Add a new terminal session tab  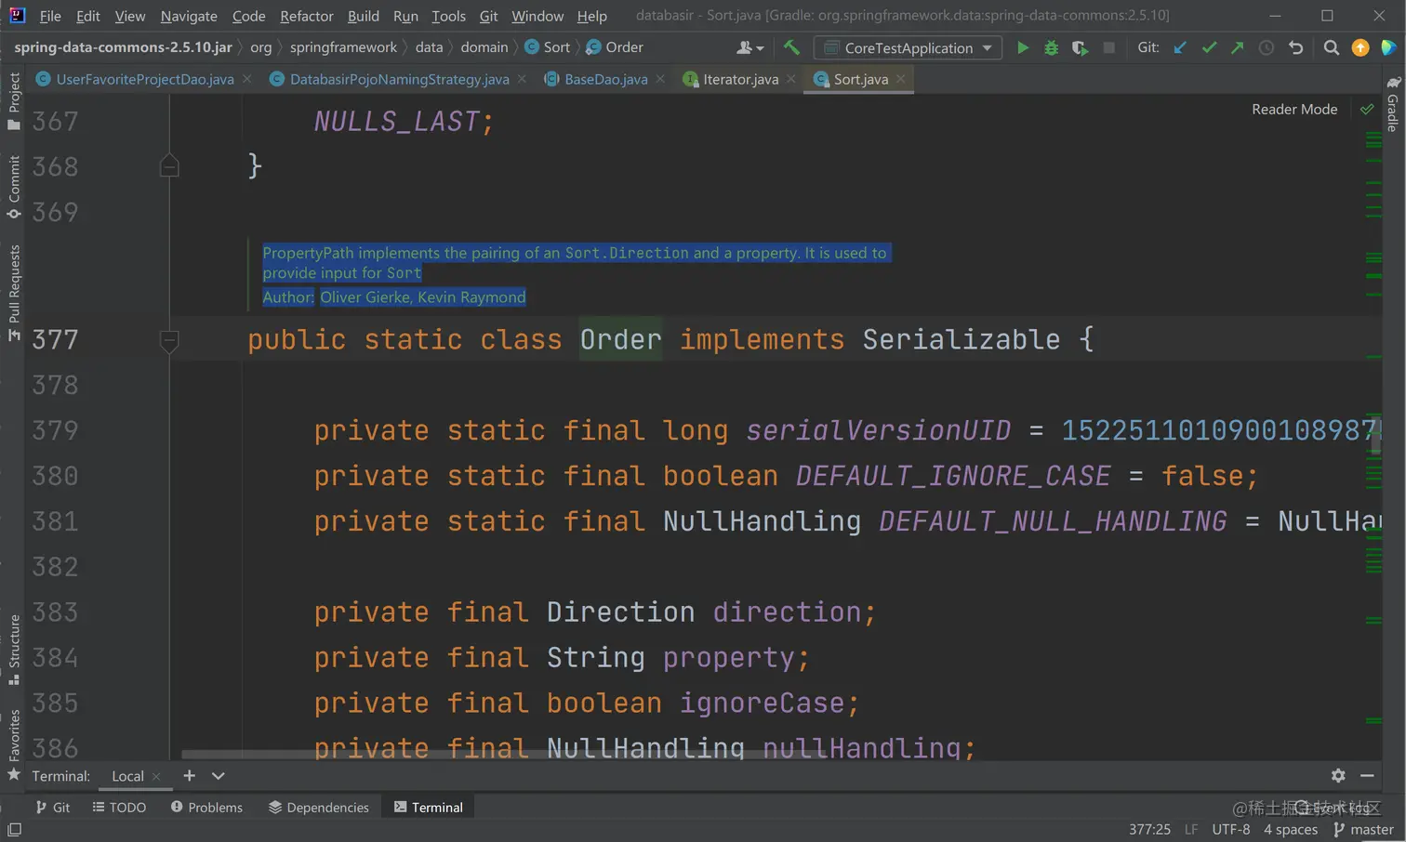tap(189, 775)
